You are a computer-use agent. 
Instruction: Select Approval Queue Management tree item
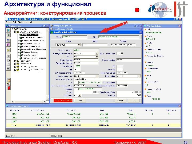(x=34, y=49)
